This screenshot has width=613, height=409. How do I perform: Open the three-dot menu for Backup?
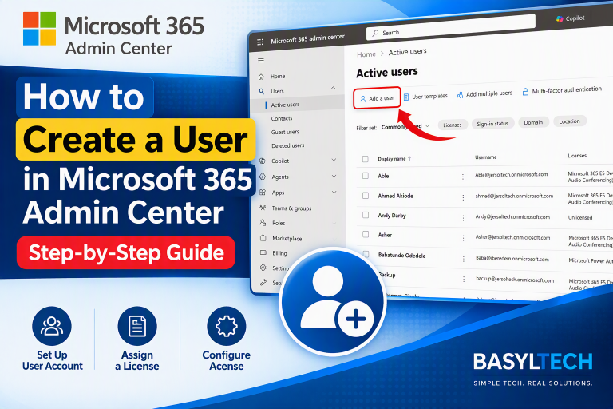(x=464, y=279)
